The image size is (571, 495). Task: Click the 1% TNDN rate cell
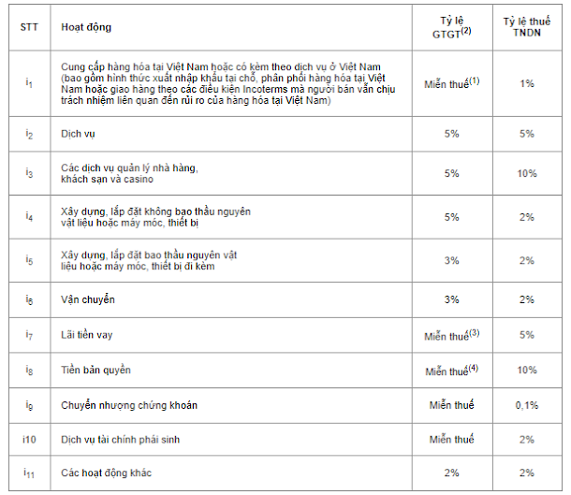[x=527, y=83]
